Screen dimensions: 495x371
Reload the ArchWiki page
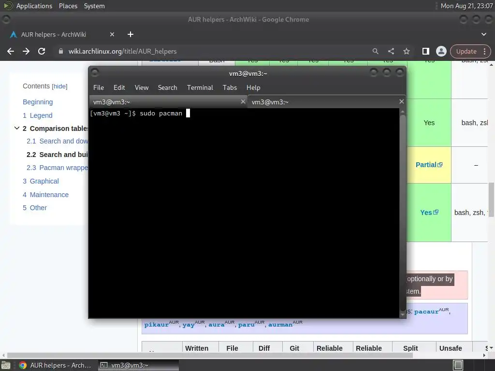(x=42, y=51)
